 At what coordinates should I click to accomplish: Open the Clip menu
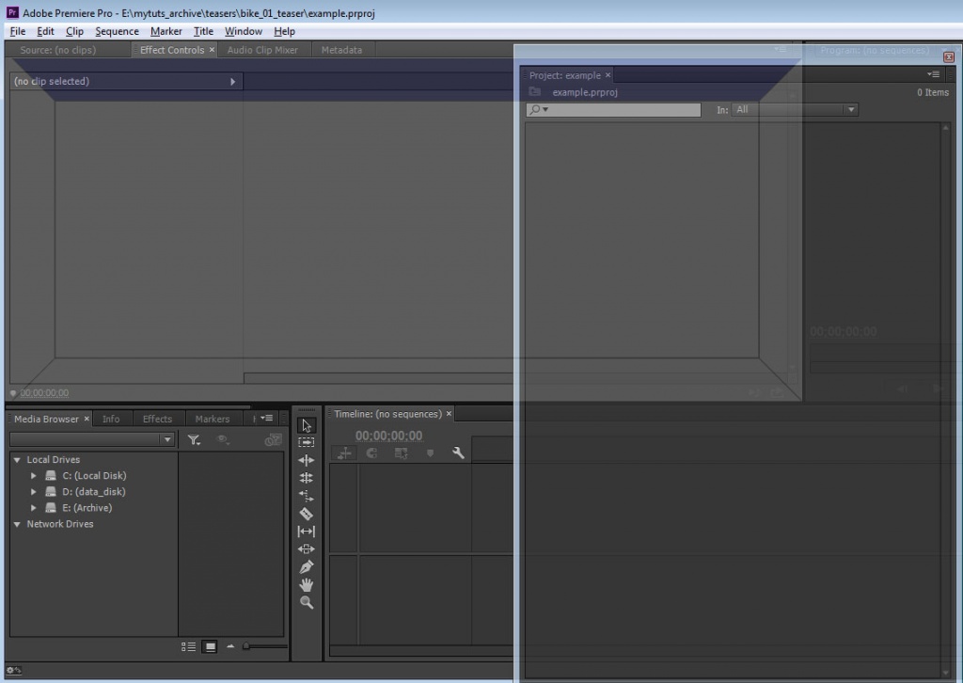pyautogui.click(x=74, y=31)
